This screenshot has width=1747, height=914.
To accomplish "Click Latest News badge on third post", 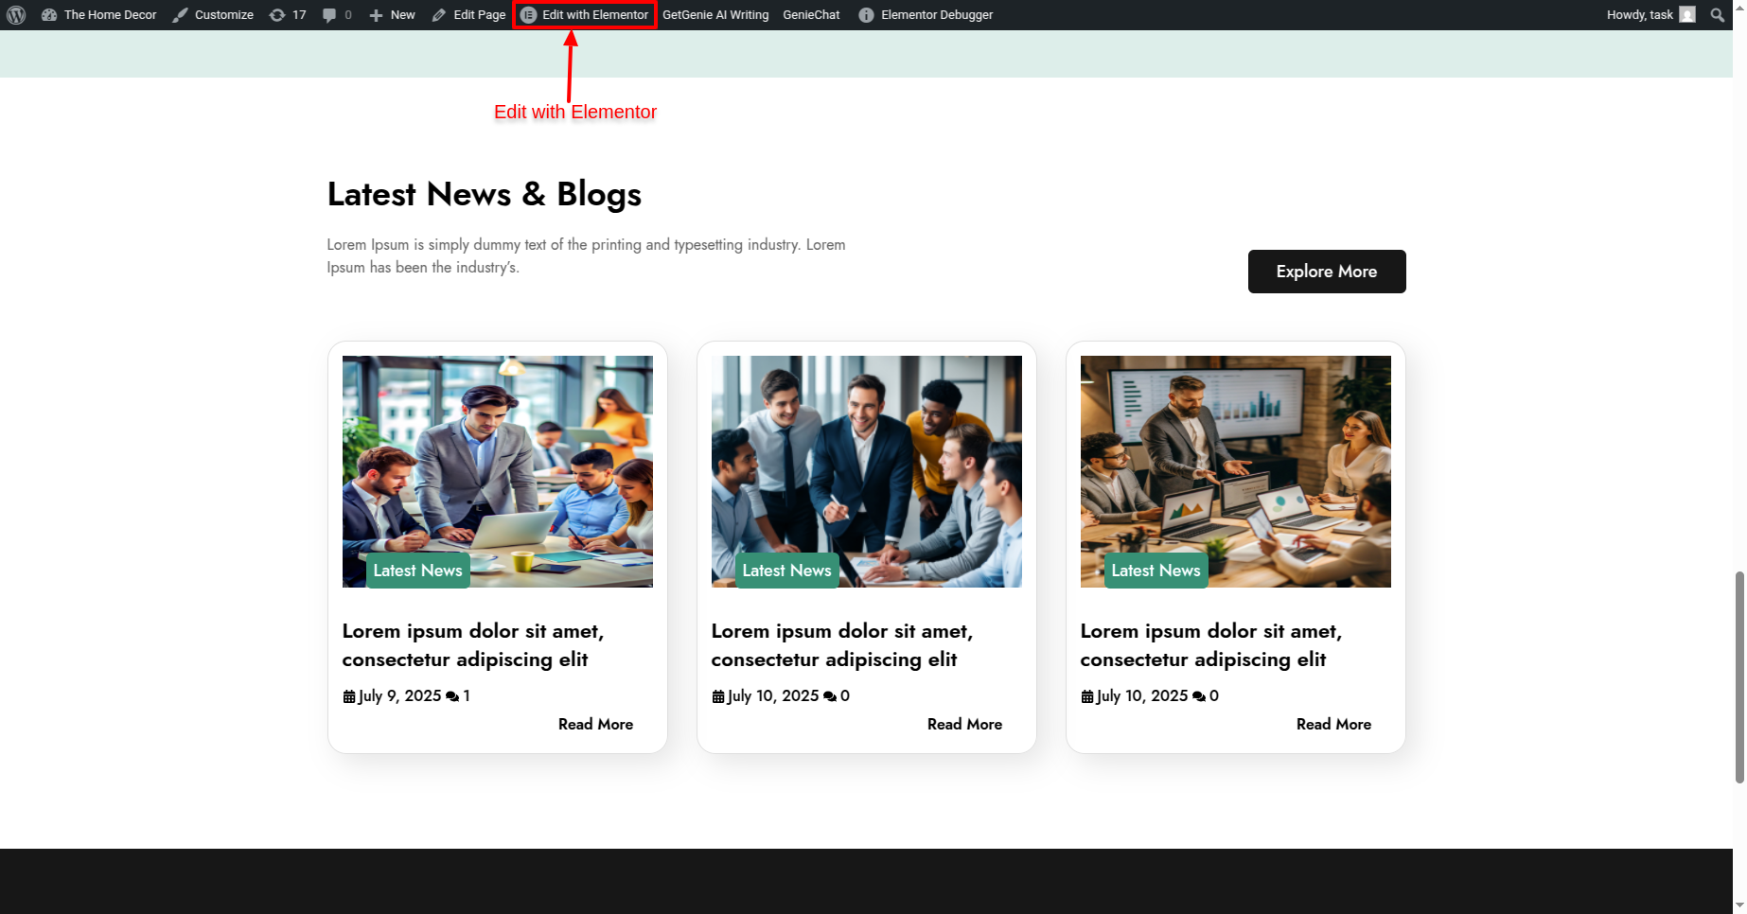I will [1156, 571].
